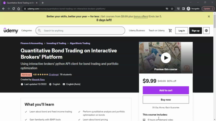Click the address bar URL
Image resolution: width=216 pixels, height=121 pixels.
click(66, 9)
